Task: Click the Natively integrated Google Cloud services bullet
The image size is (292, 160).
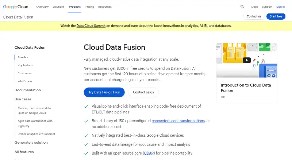Action: point(138,135)
